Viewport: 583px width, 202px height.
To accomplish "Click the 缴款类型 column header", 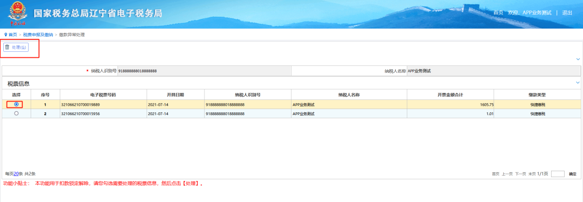I will 537,95.
